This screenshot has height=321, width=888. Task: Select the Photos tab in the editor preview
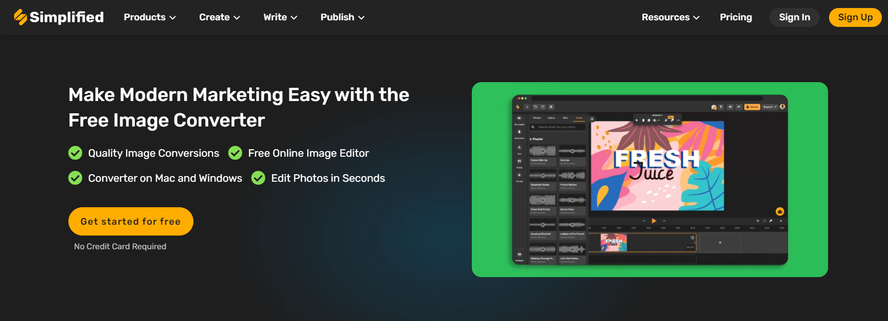[x=537, y=118]
